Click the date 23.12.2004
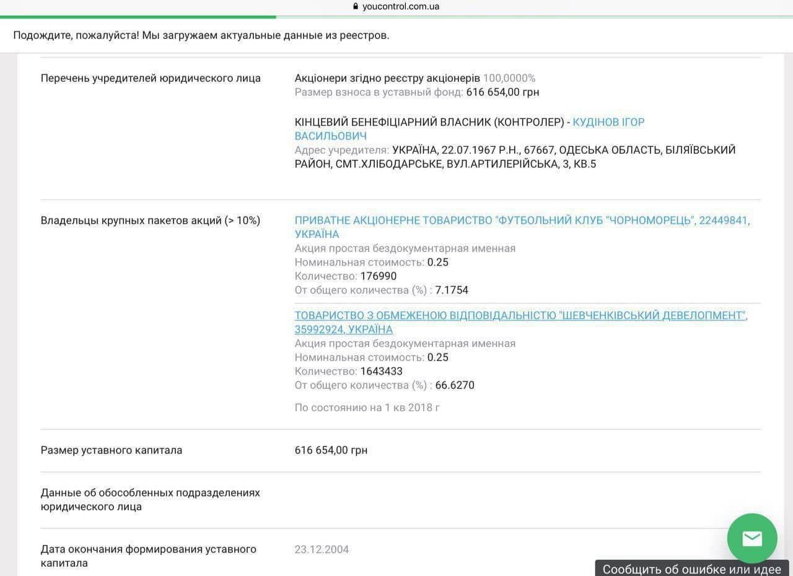The height and width of the screenshot is (576, 793). (322, 549)
